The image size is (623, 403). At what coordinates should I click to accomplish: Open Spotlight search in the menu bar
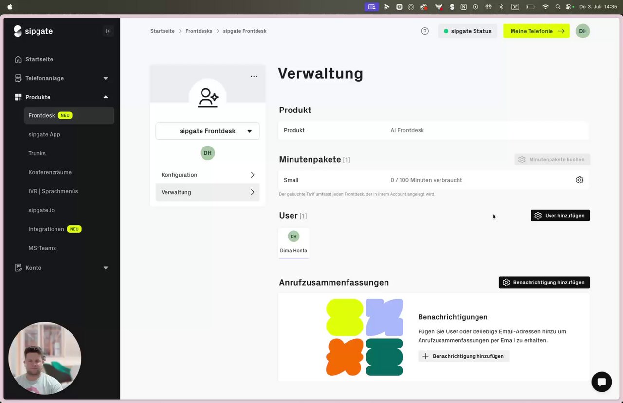[x=558, y=7]
